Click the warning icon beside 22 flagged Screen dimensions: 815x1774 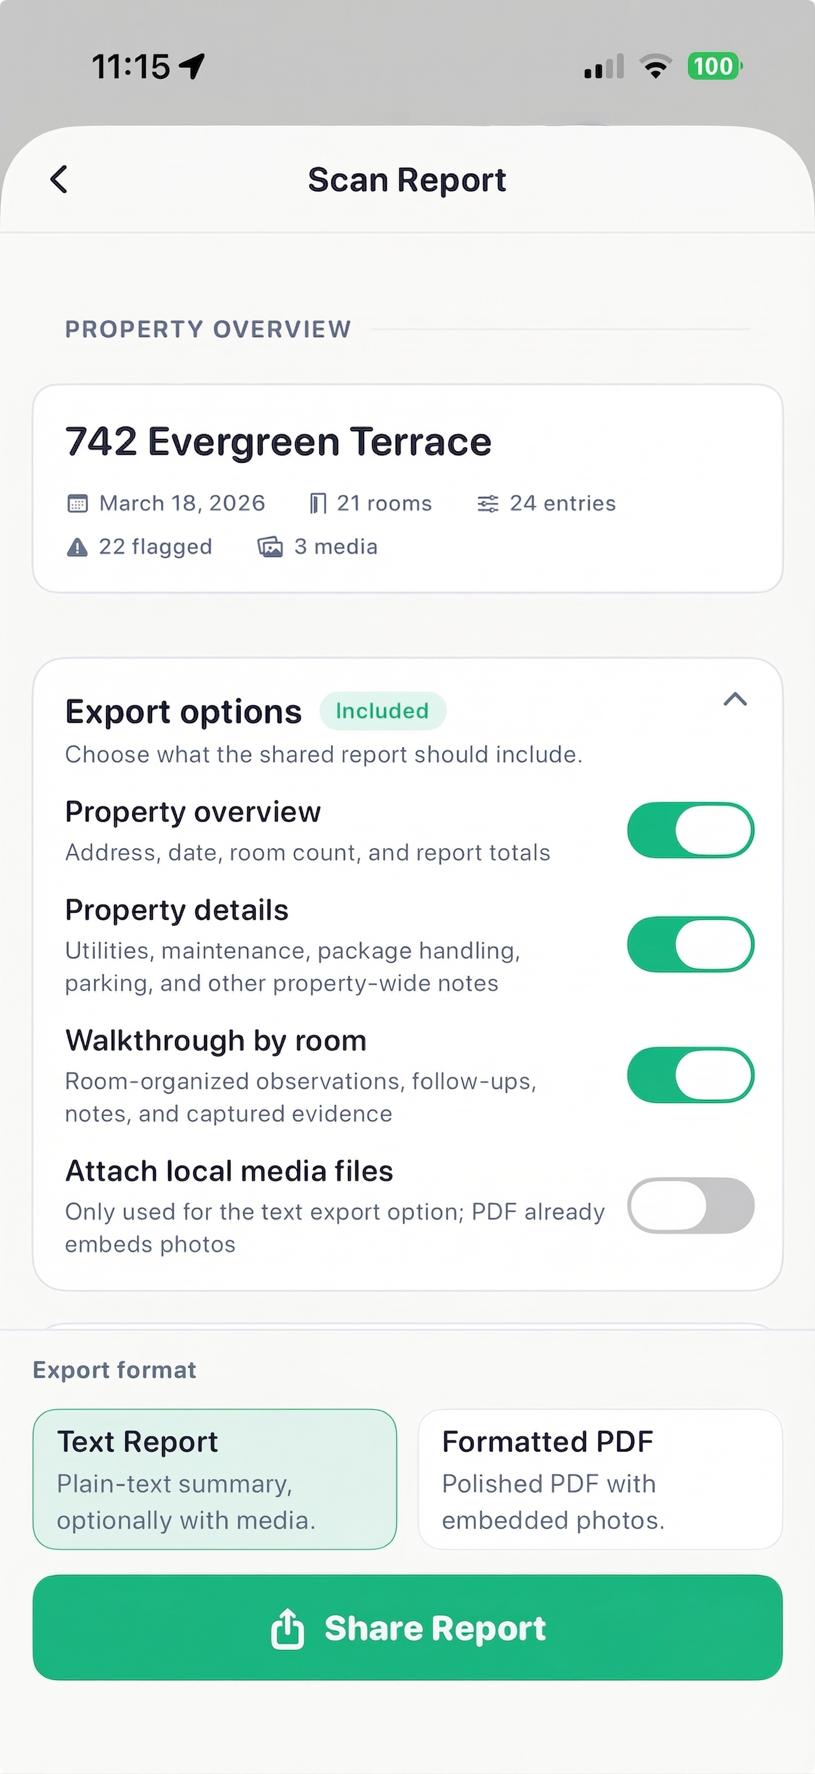tap(78, 546)
